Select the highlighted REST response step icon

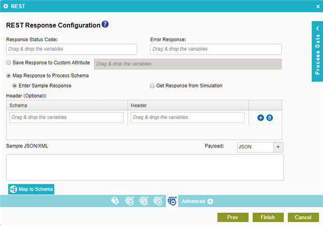172,201
